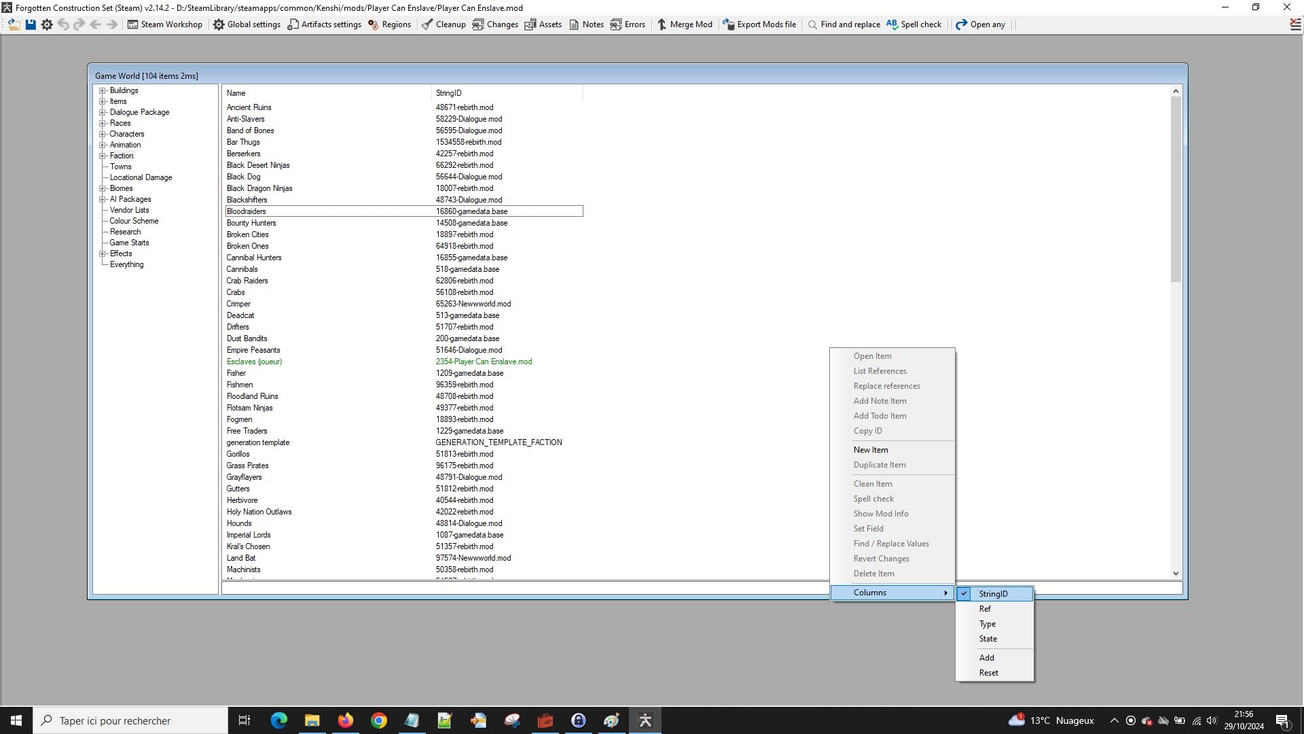
Task: Open Chrome from the taskbar
Action: 379,720
